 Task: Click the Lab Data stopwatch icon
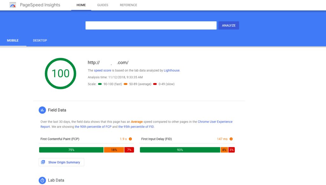point(42,180)
